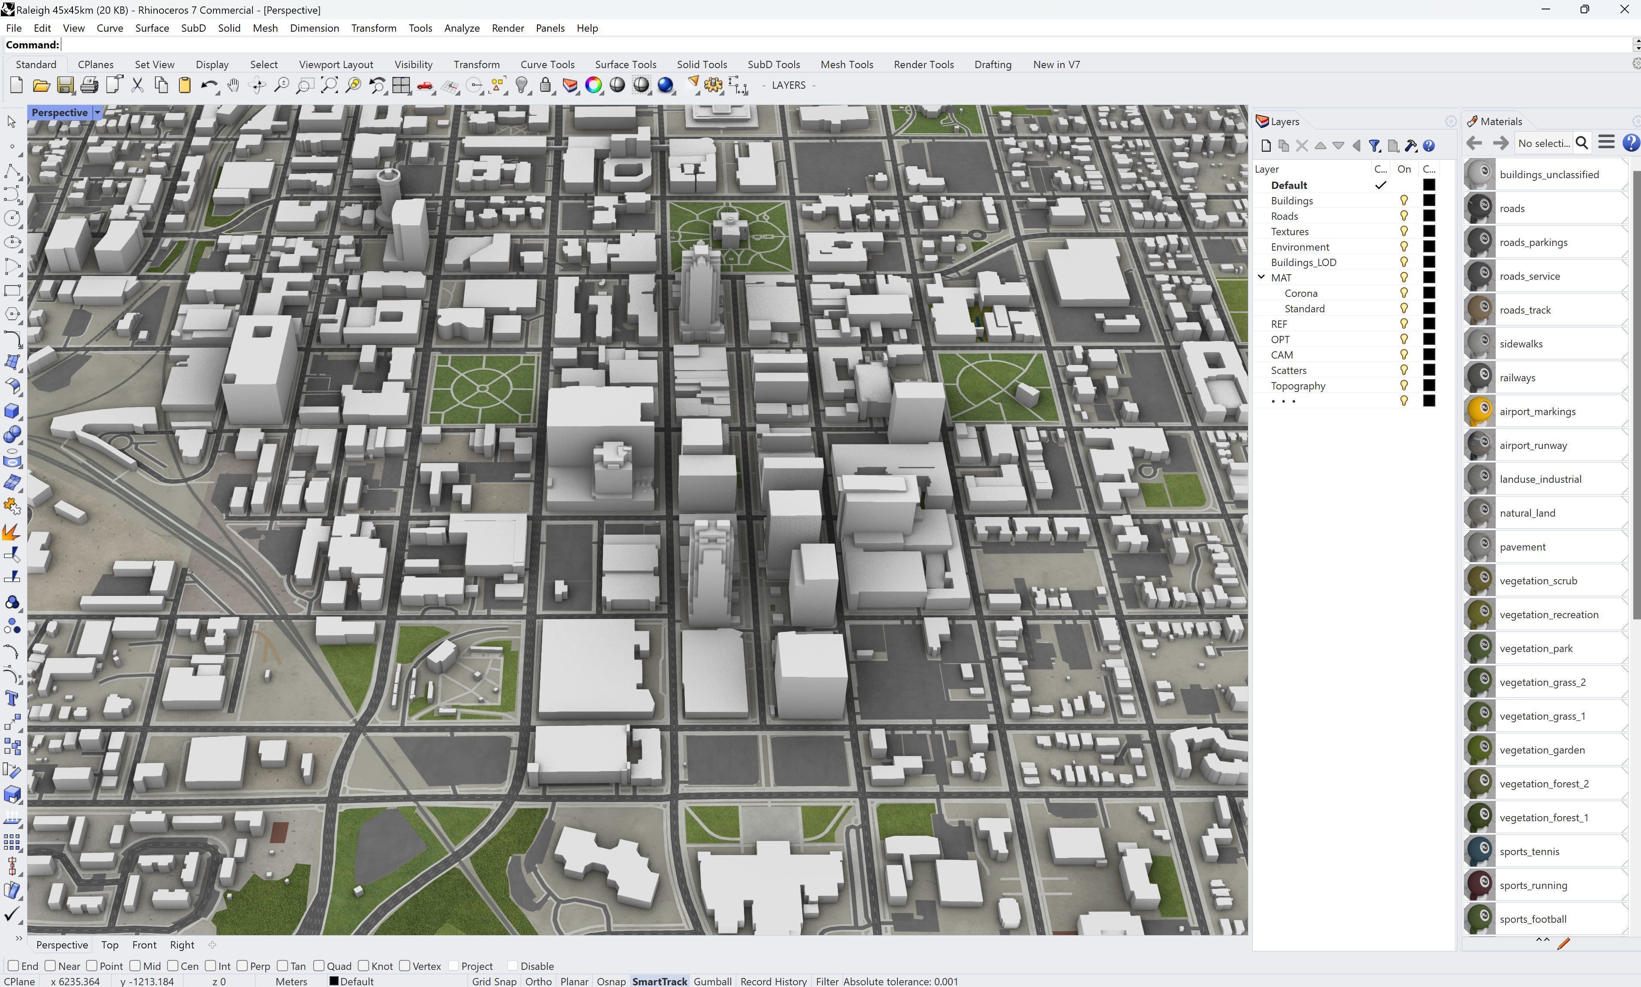Open the Materials panel hamburger menu

(1606, 142)
